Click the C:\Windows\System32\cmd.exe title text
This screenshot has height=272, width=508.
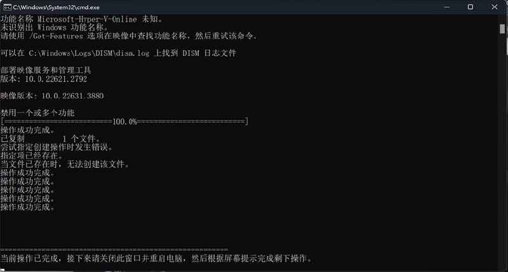point(57,7)
